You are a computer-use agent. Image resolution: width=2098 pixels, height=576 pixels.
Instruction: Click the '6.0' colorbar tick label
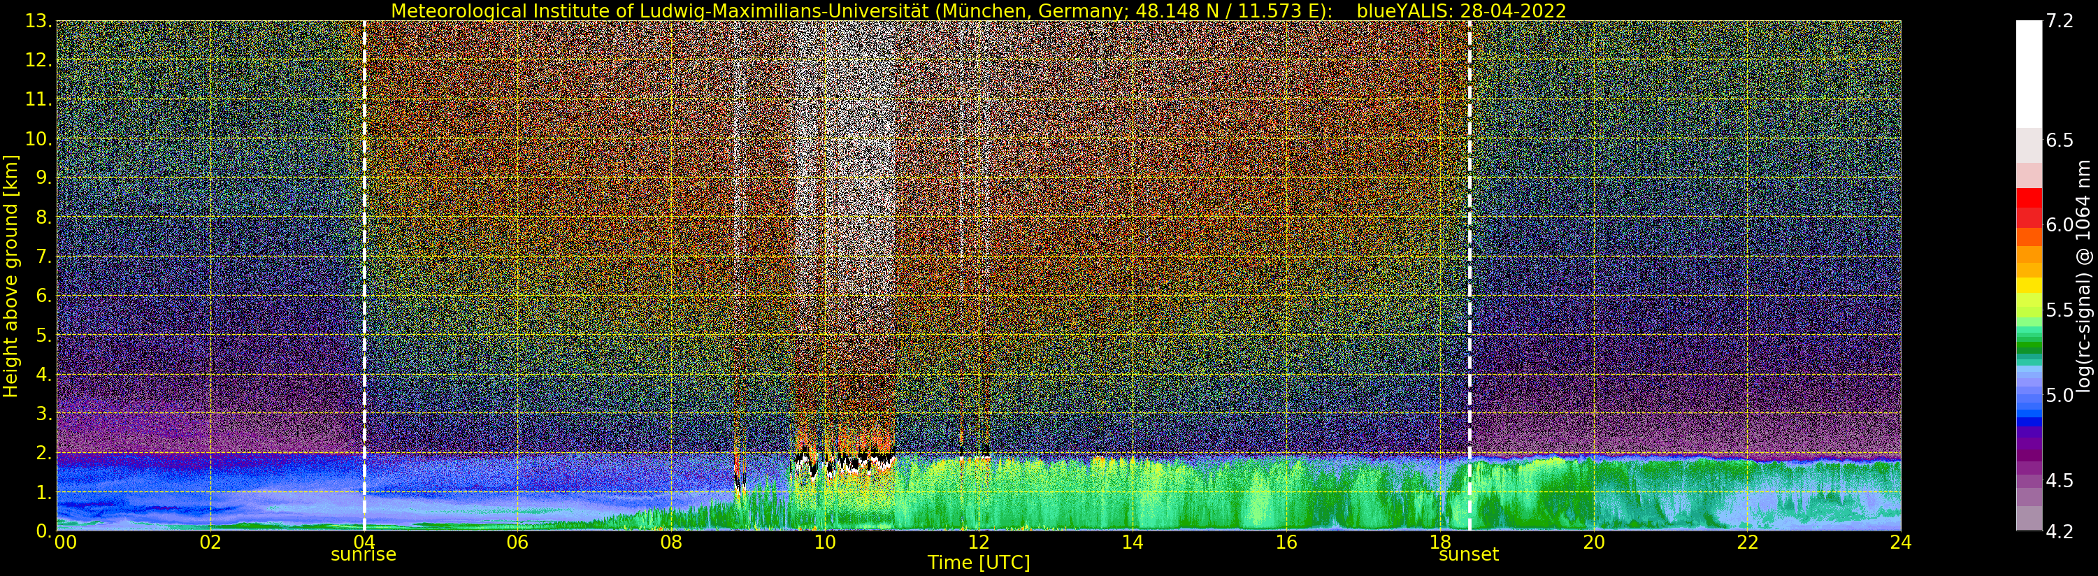click(x=2060, y=225)
